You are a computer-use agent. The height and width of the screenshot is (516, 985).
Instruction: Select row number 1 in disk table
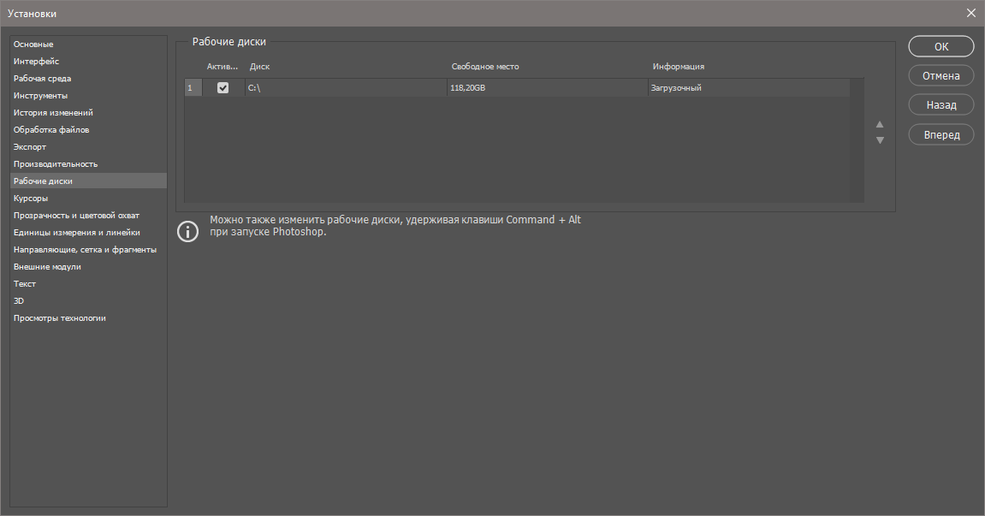(193, 88)
